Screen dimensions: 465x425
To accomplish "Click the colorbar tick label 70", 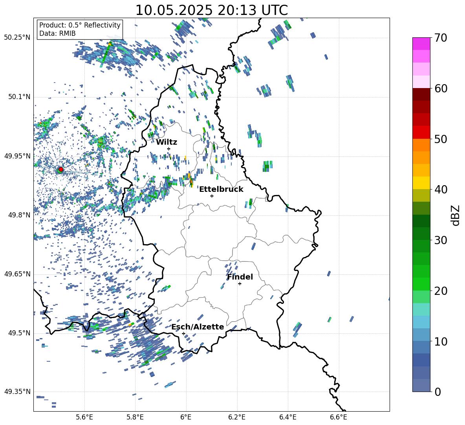I will point(441,38).
